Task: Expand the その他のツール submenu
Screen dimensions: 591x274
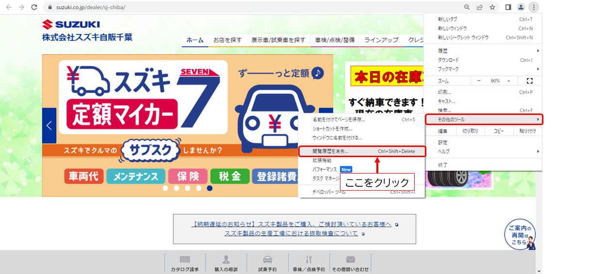Action: (484, 119)
